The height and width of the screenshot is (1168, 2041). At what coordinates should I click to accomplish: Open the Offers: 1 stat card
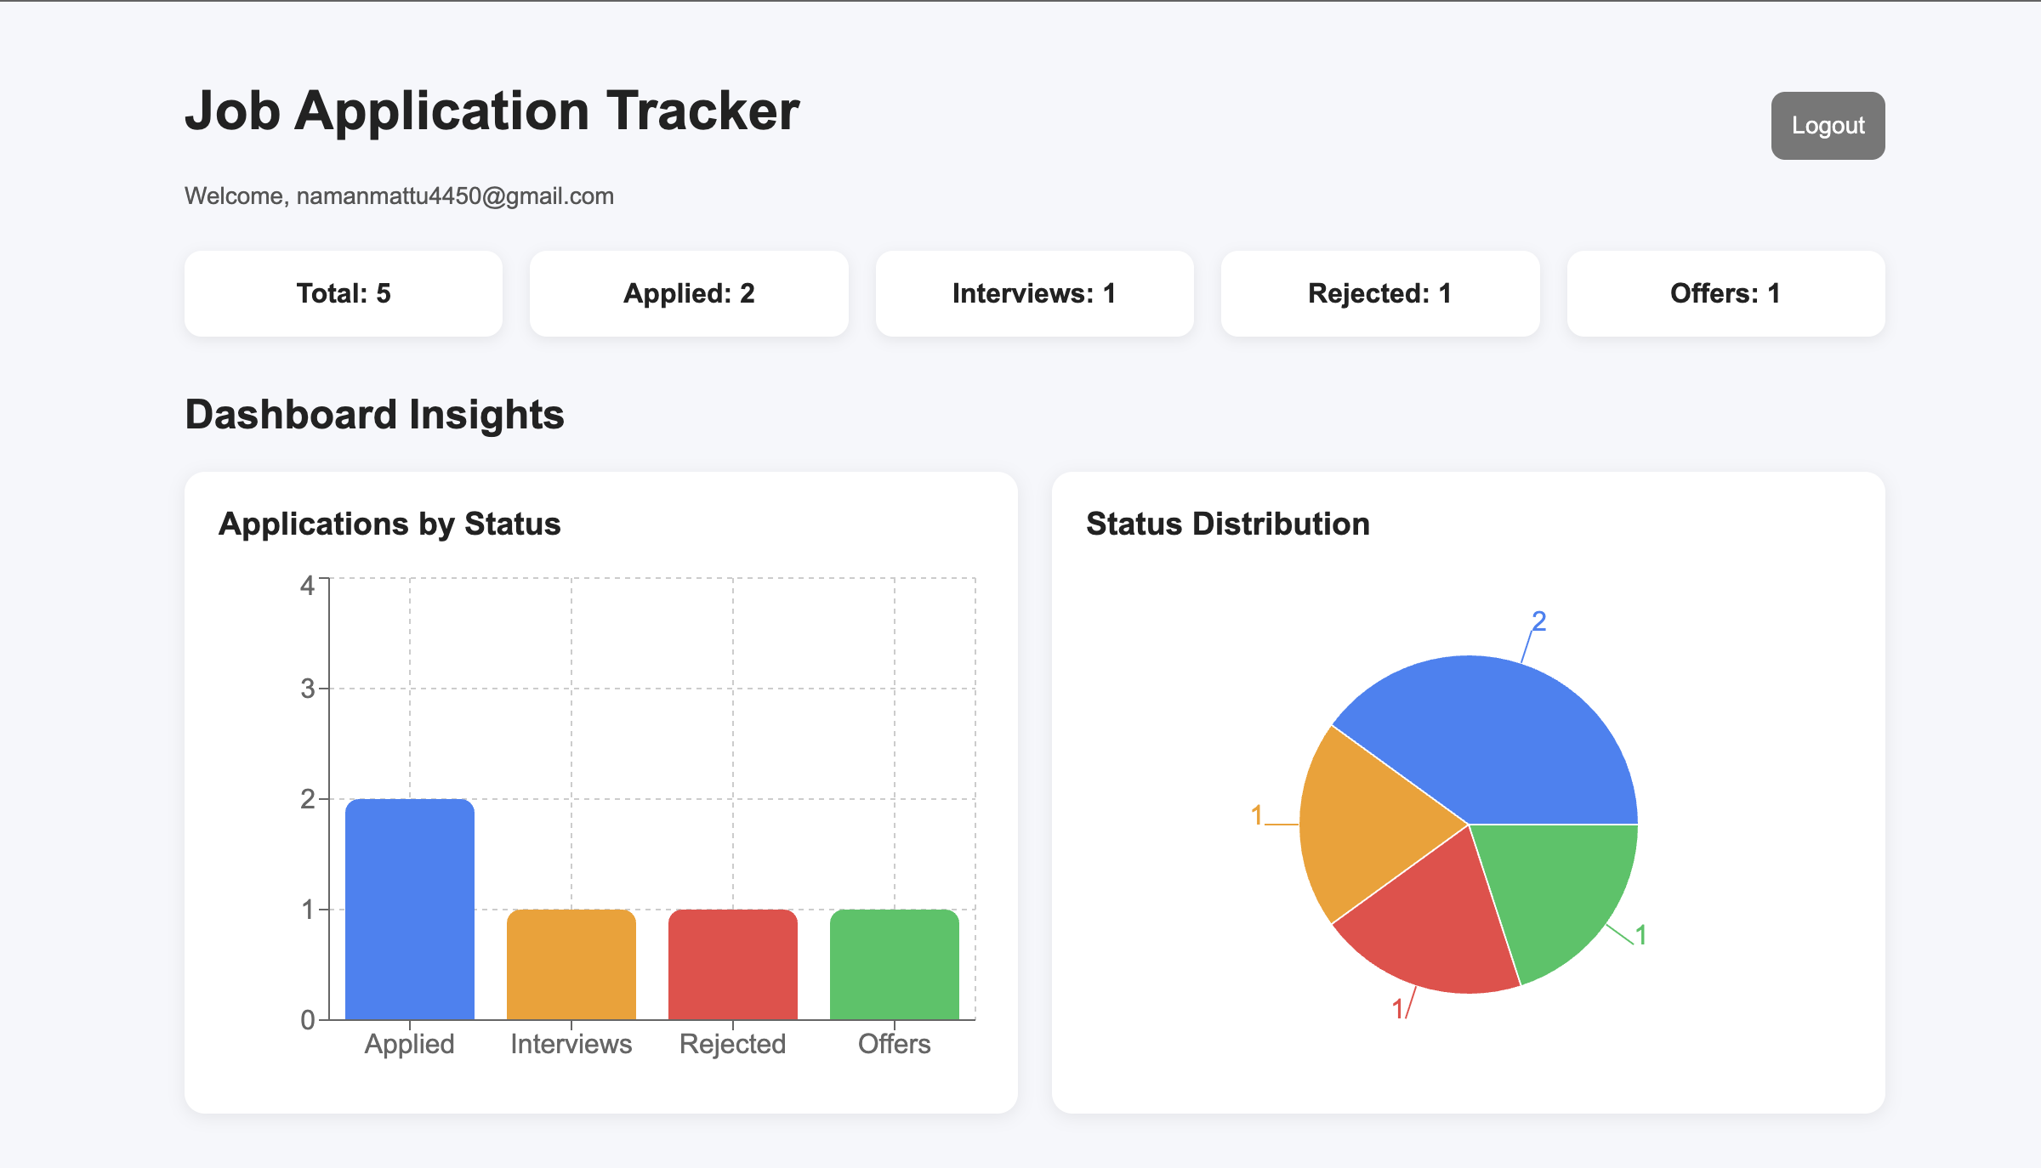[1725, 293]
